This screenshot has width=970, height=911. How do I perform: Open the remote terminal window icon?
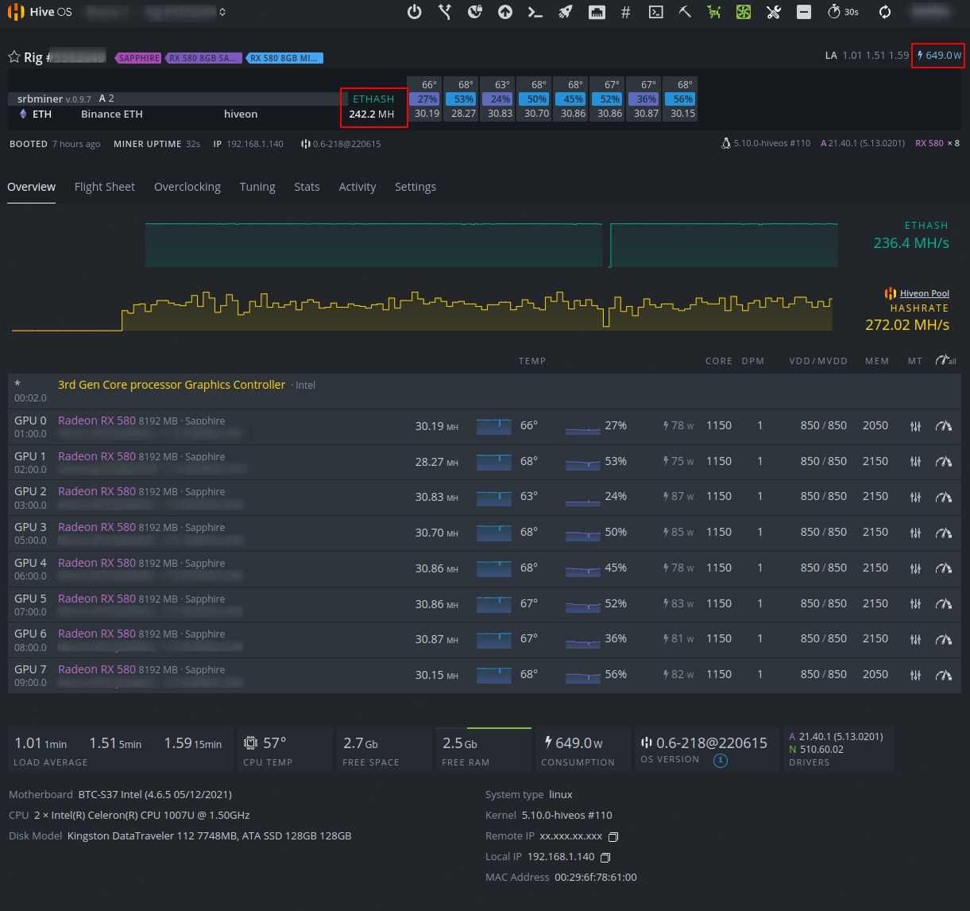tap(655, 12)
